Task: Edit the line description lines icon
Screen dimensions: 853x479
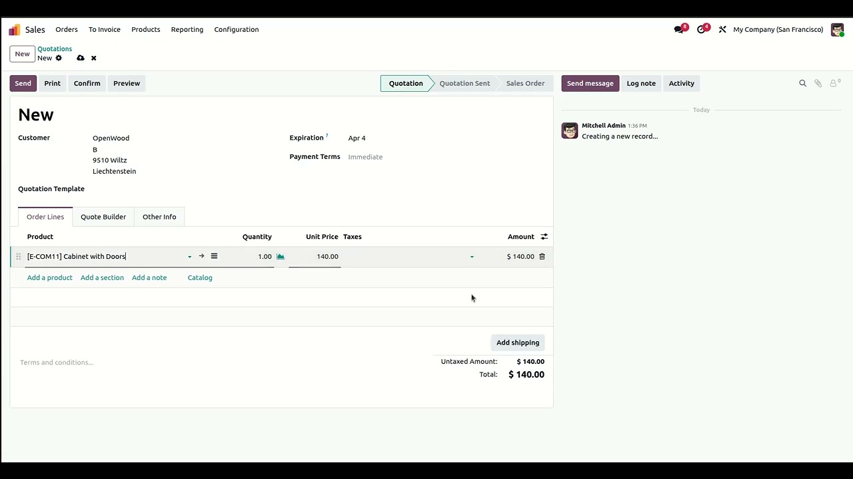Action: (214, 256)
